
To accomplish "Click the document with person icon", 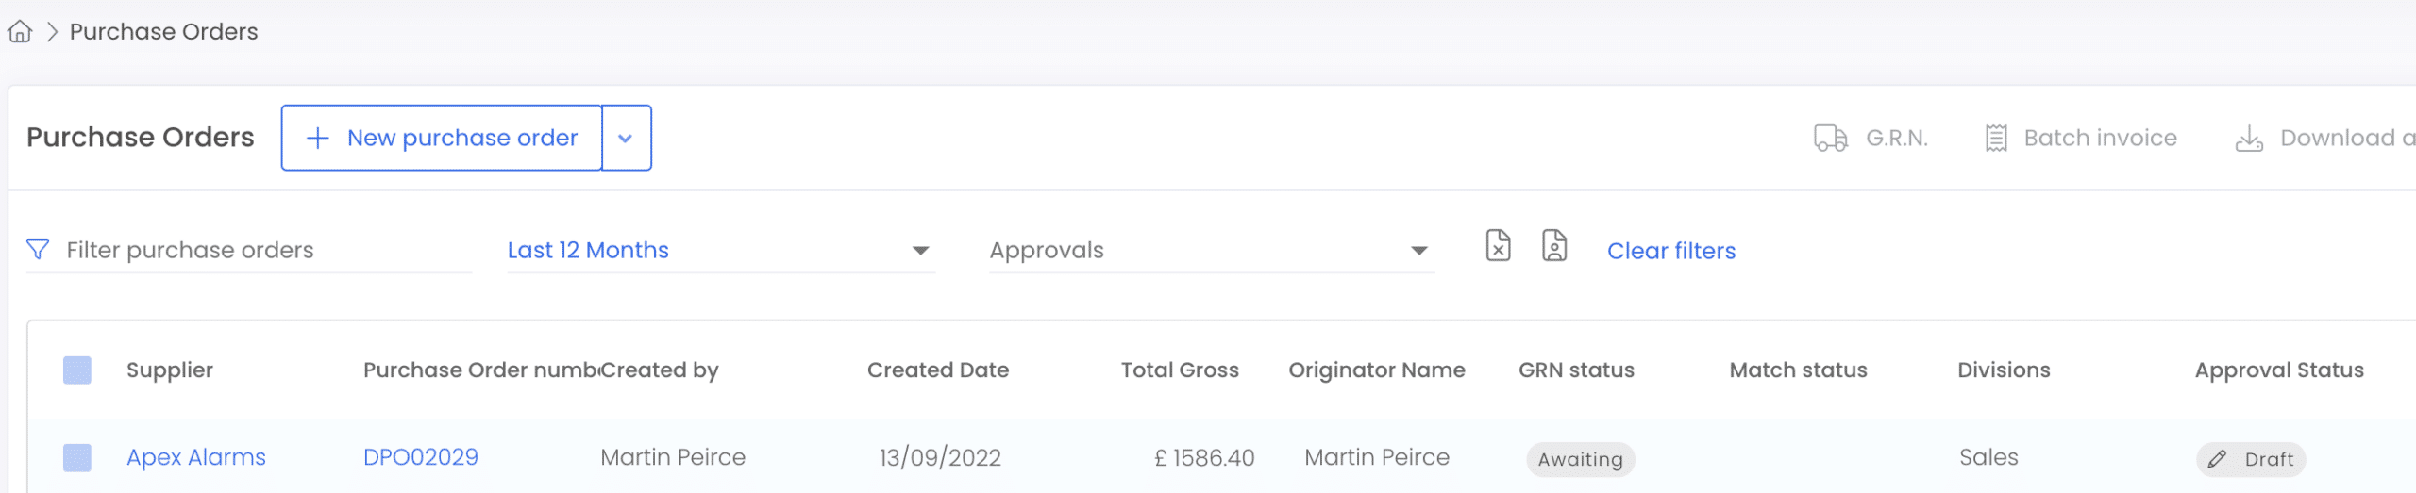I will pyautogui.click(x=1554, y=245).
